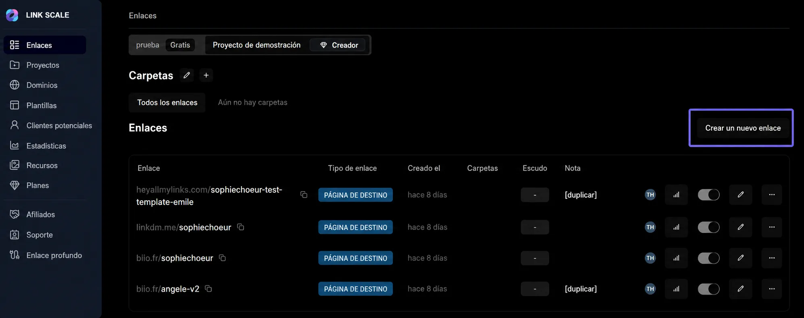Open statistics for the linkdm.me/sophiechoeur row
The height and width of the screenshot is (318, 804).
click(676, 227)
